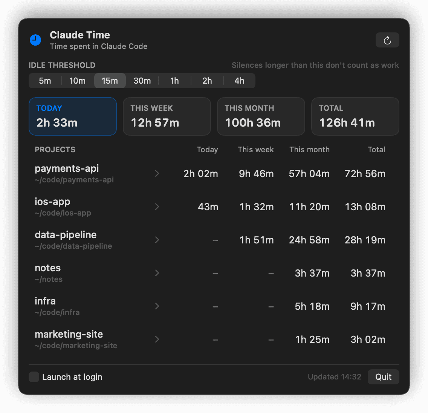This screenshot has width=428, height=413.
Task: Quit the Claude Time app
Action: (383, 377)
